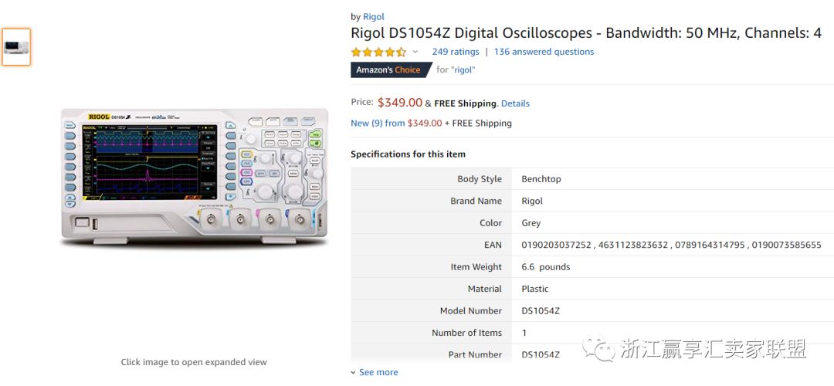The width and height of the screenshot is (834, 386).
Task: Click the Model Number DS1054Z value
Action: 541,311
